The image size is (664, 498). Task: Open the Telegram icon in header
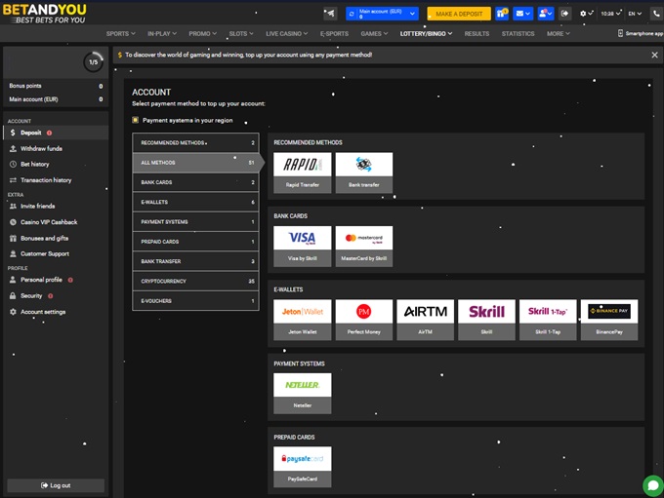coord(330,14)
